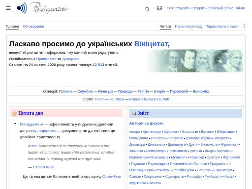The height and width of the screenshot is (189, 252).
Task: Click the 12 513 article count link
Action: tap(98, 64)
